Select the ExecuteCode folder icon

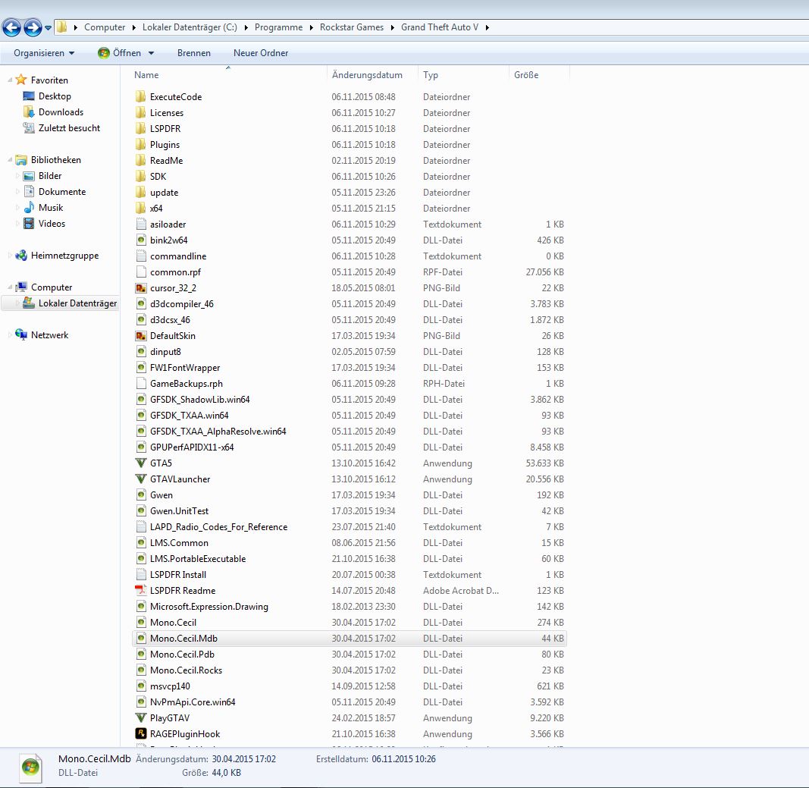click(x=141, y=96)
